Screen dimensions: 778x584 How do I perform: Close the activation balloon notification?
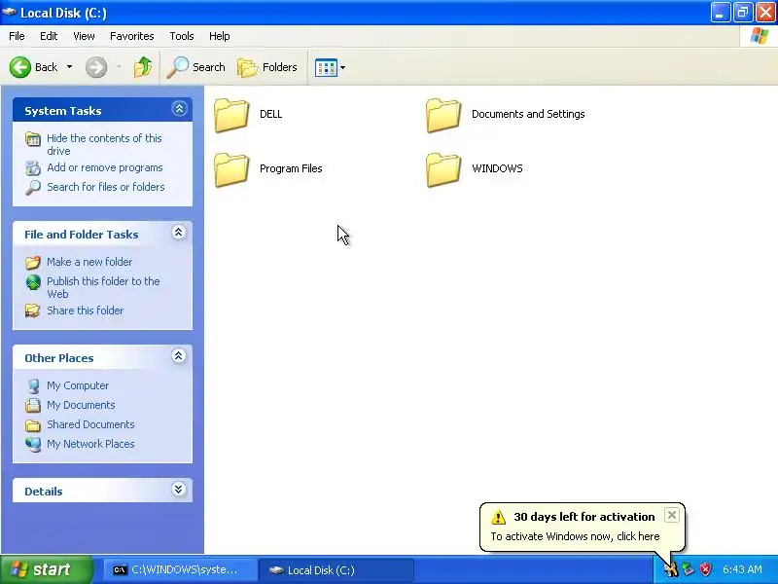click(x=671, y=515)
